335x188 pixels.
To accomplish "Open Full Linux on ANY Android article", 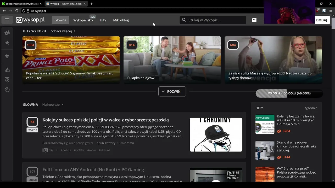I will click(x=93, y=169).
